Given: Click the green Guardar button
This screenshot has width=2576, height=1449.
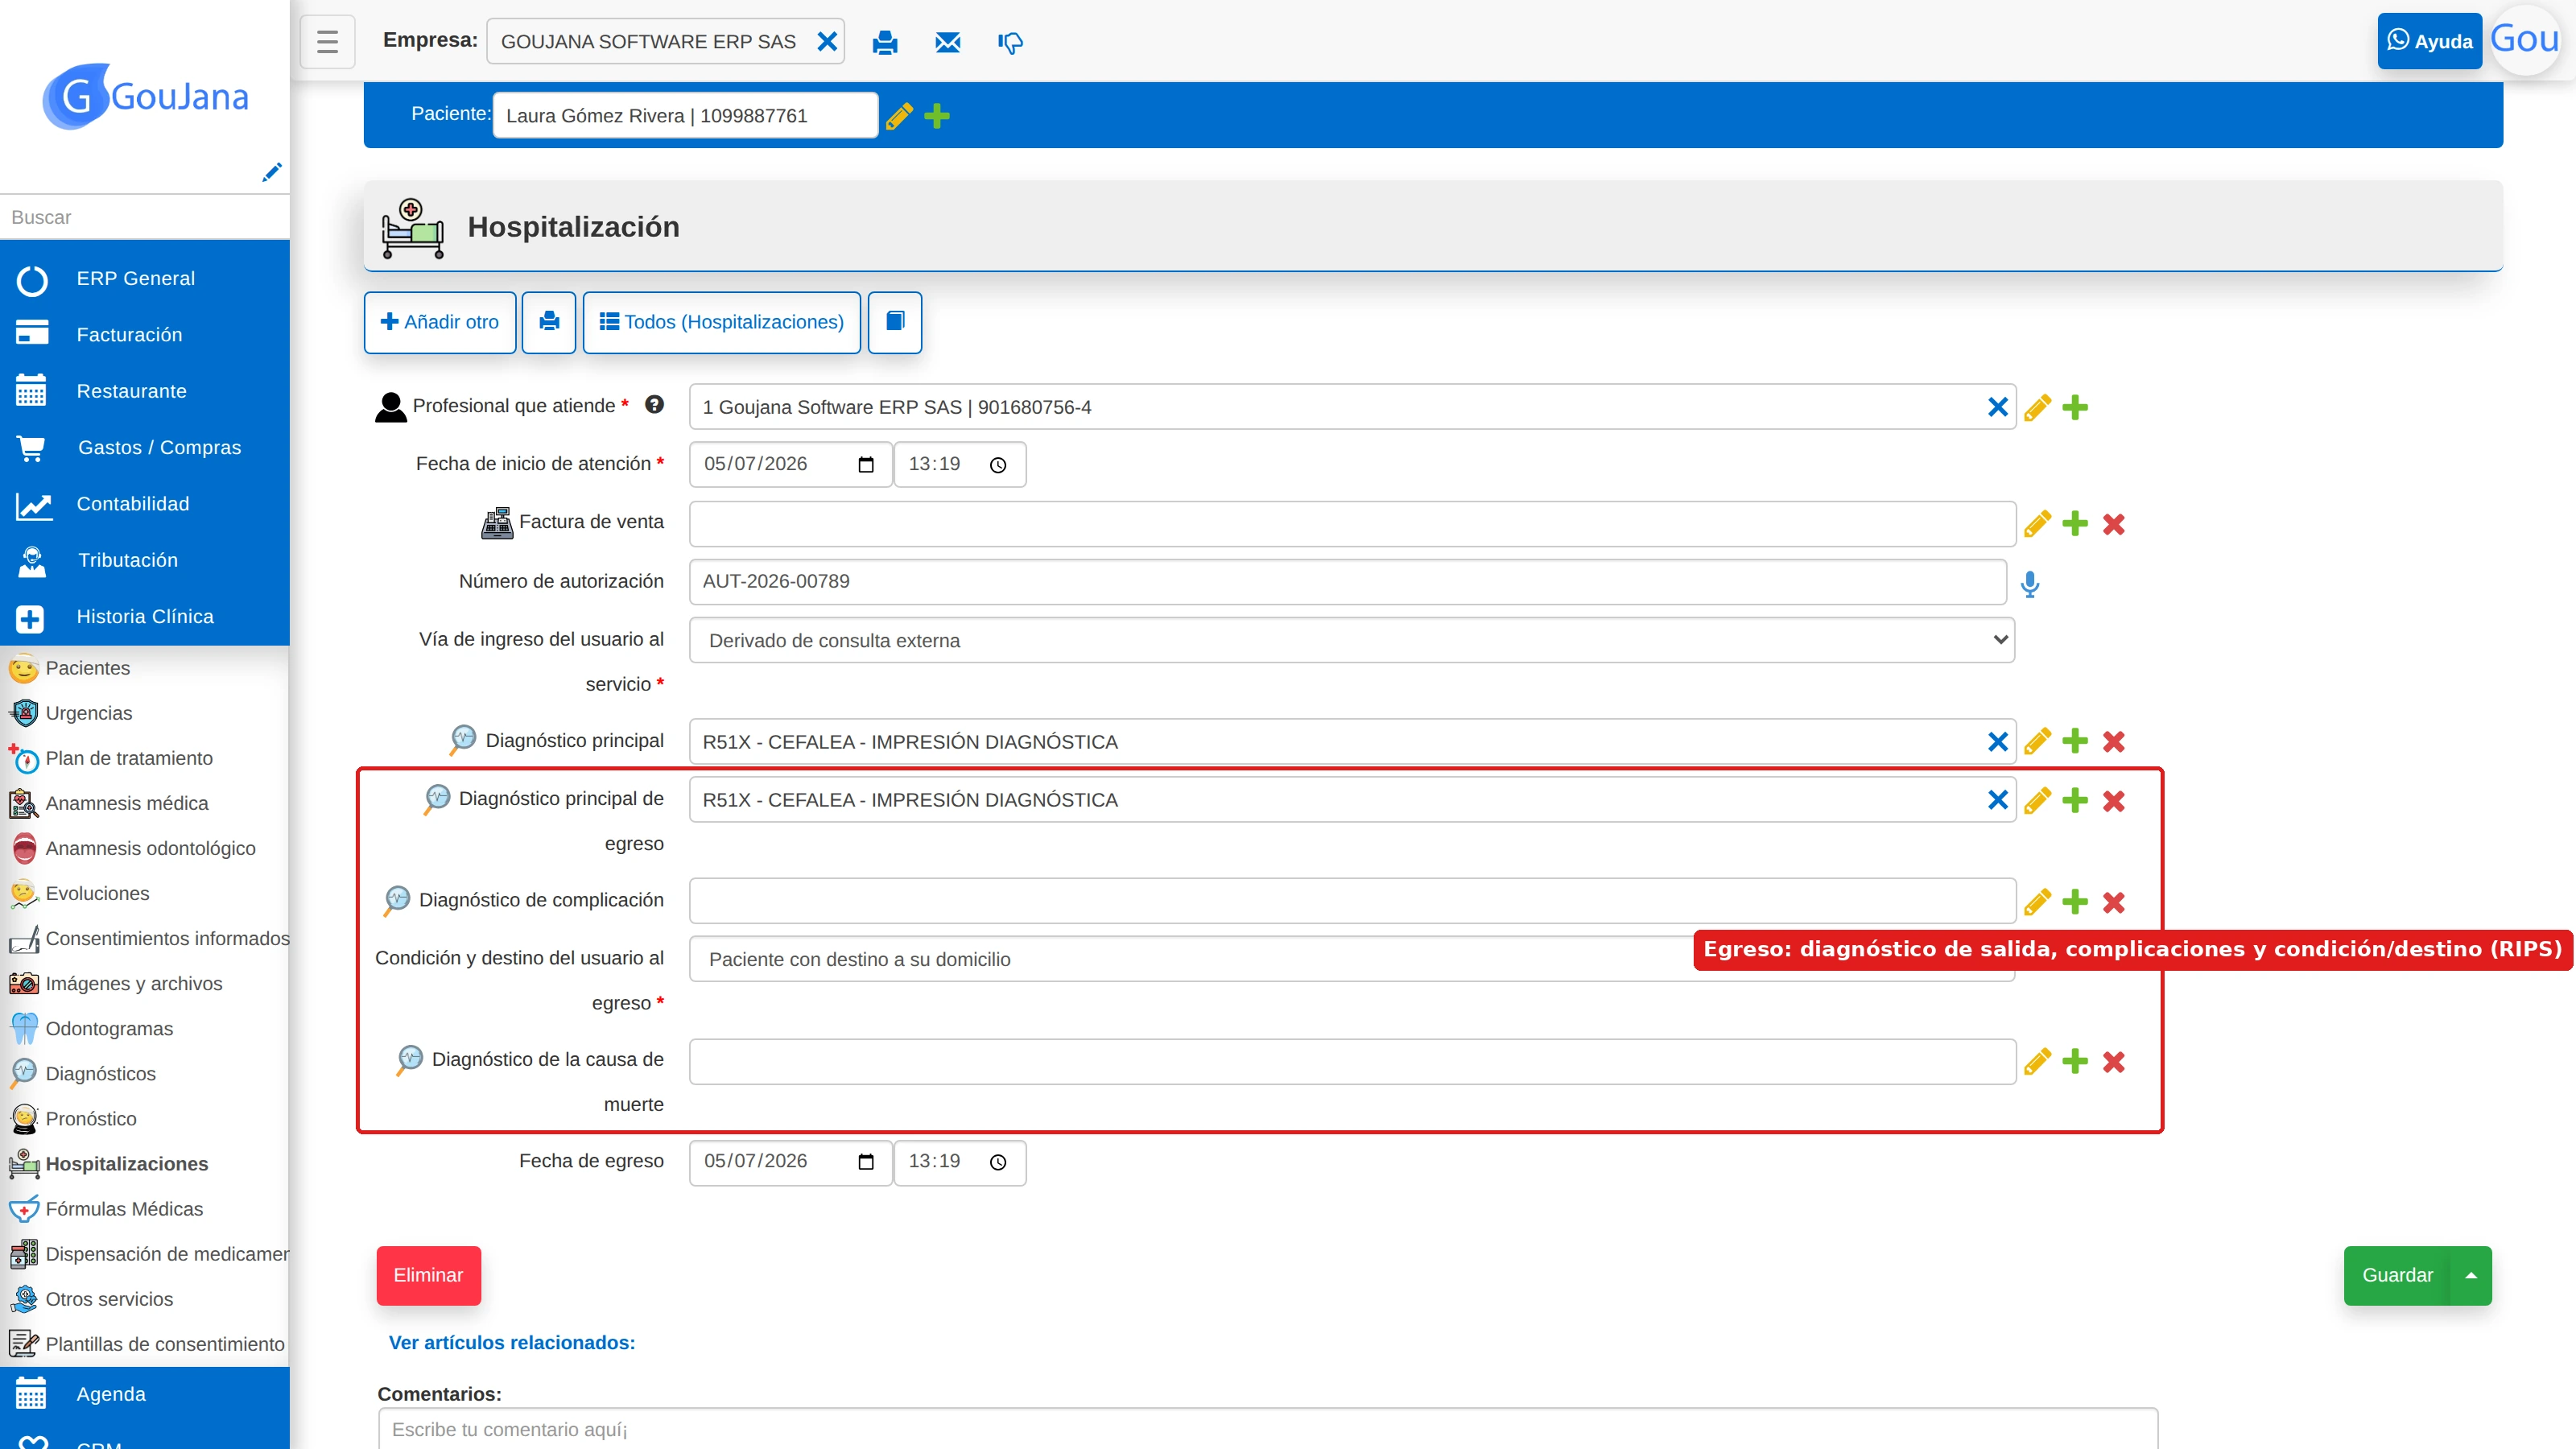Looking at the screenshot, I should coord(2397,1275).
